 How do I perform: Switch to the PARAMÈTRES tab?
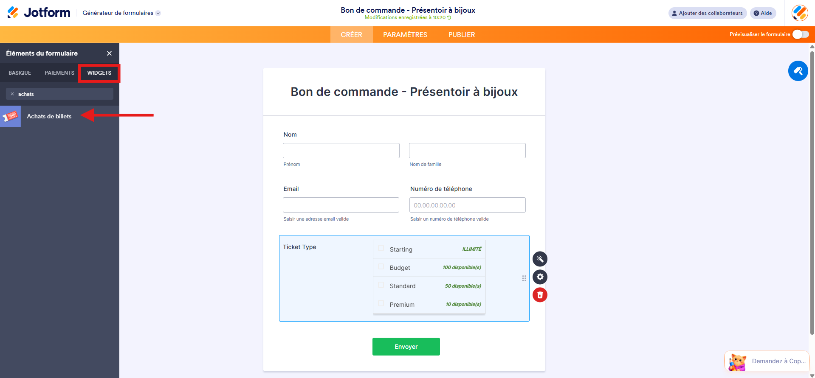[x=405, y=34]
